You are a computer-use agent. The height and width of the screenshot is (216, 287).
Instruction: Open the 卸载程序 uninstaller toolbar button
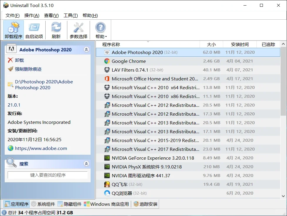tap(14, 30)
